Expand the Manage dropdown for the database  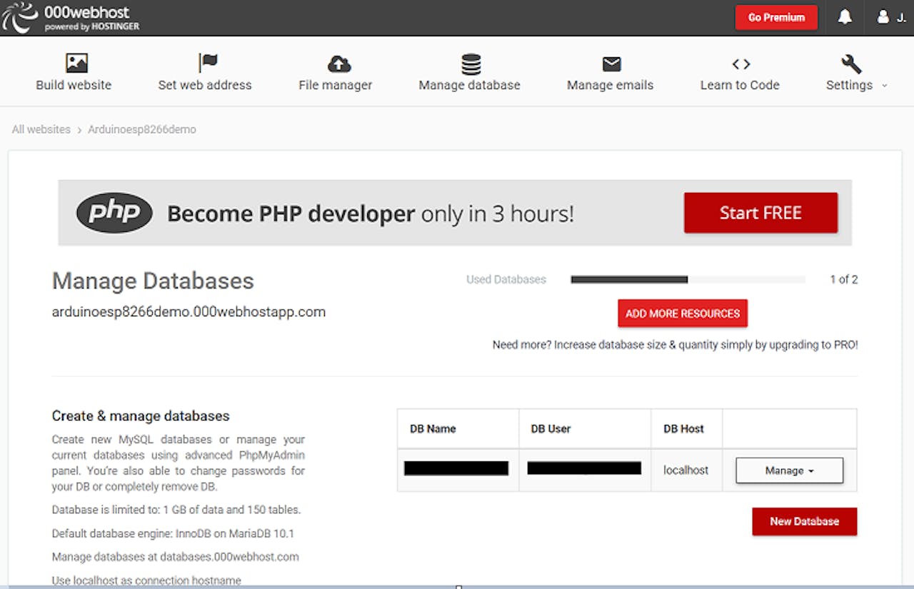click(789, 470)
